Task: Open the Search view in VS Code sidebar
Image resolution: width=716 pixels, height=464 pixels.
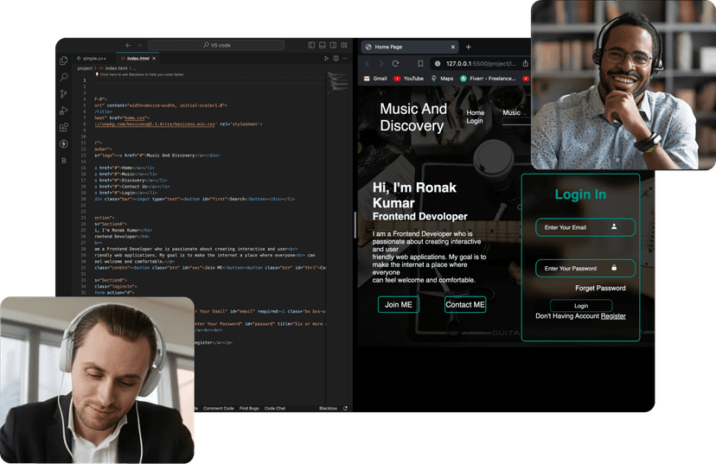Action: point(64,77)
